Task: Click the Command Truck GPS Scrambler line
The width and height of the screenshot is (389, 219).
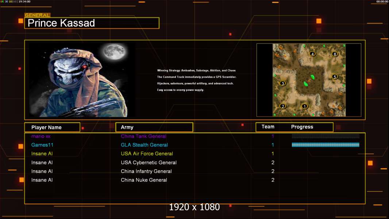Action: coord(197,77)
